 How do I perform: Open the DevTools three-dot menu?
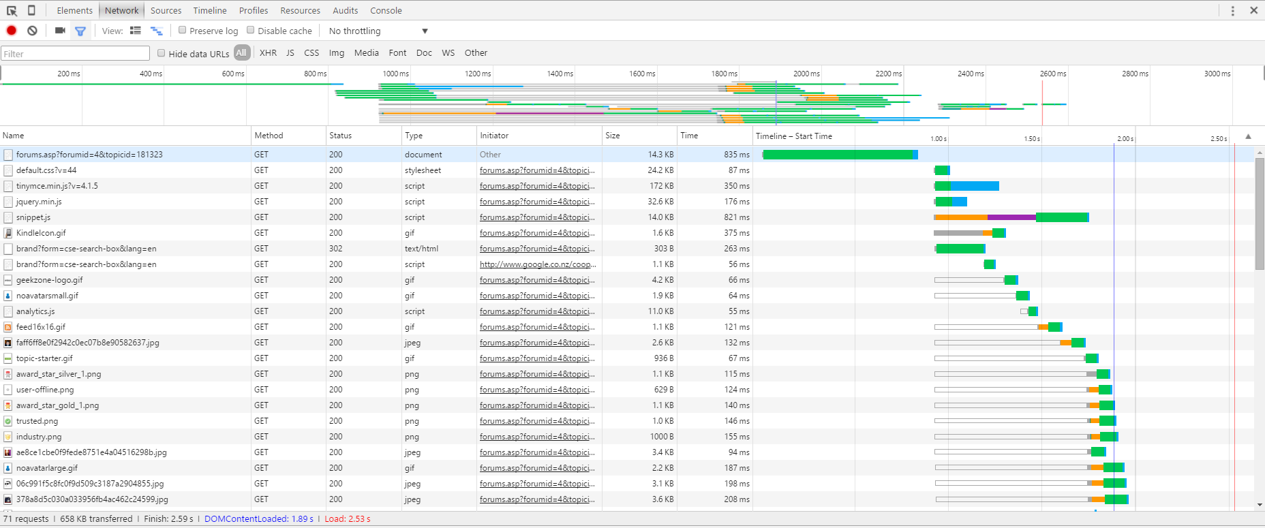(1232, 10)
